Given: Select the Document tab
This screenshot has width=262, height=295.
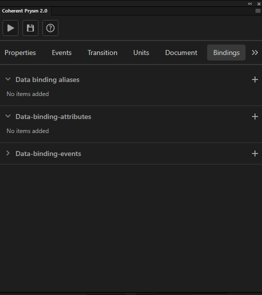Looking at the screenshot, I should click(x=181, y=52).
